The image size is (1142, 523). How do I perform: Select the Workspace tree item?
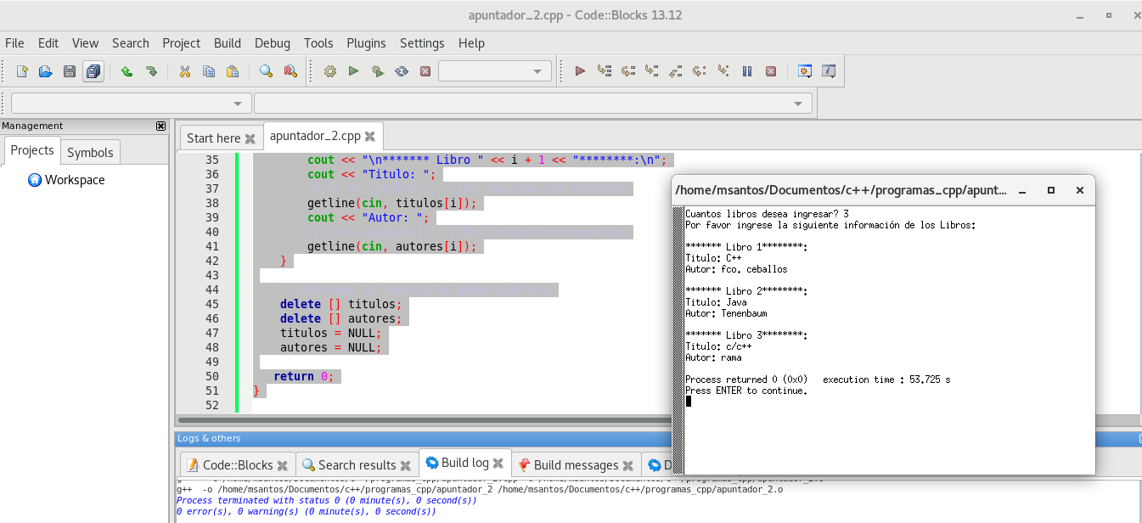point(74,180)
